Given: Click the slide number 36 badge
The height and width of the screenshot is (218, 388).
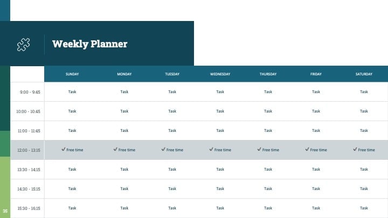Looking at the screenshot, I should coord(5,211).
